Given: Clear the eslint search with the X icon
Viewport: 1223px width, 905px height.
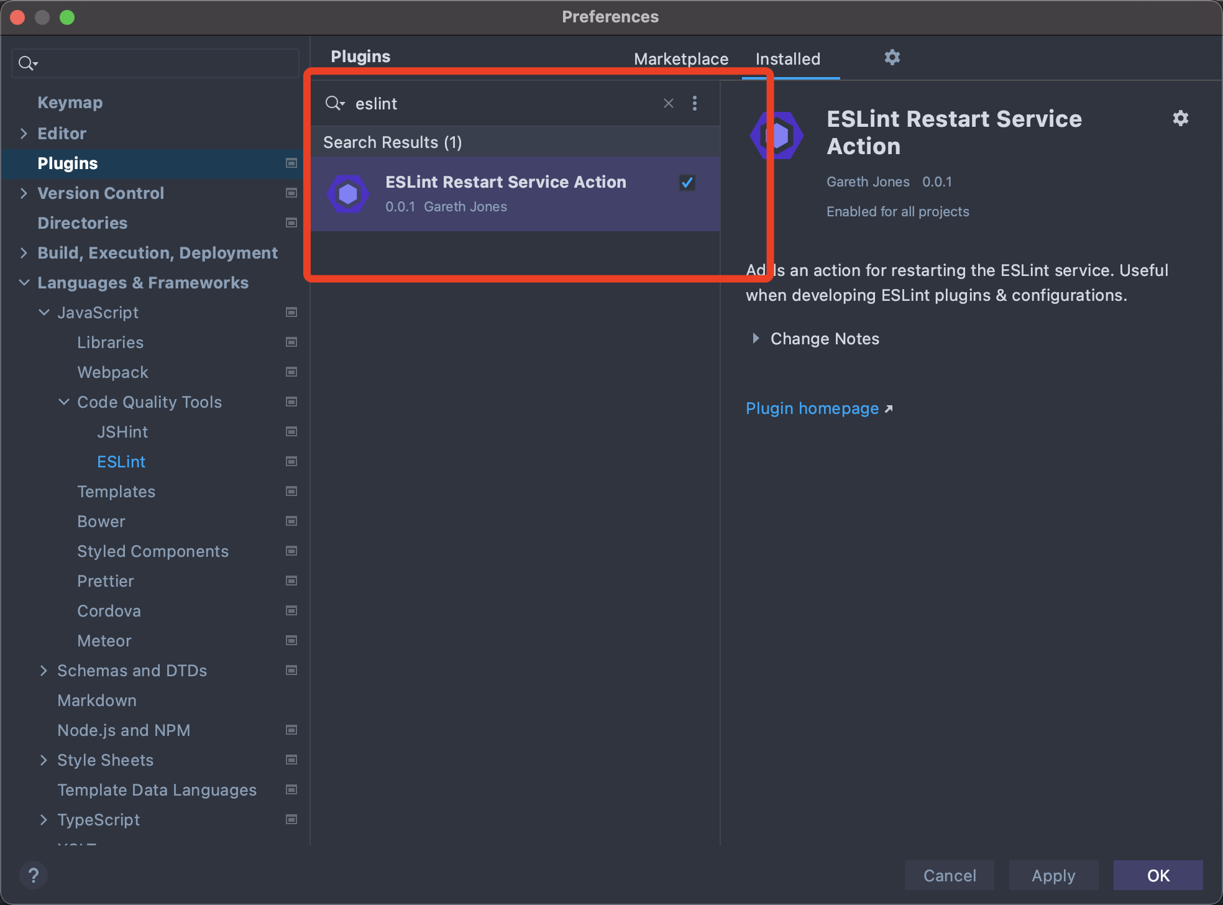Looking at the screenshot, I should click(668, 103).
